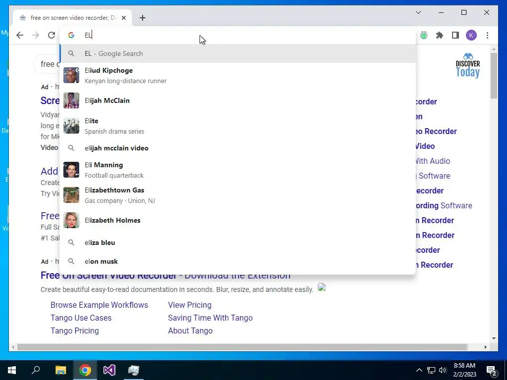507x380 pixels.
Task: Pick the Elite Spanish drama series suggestion
Action: click(238, 126)
